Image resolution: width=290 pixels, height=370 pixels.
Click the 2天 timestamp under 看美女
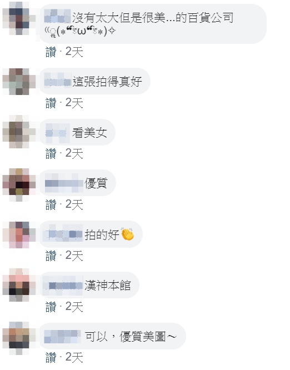(x=74, y=154)
